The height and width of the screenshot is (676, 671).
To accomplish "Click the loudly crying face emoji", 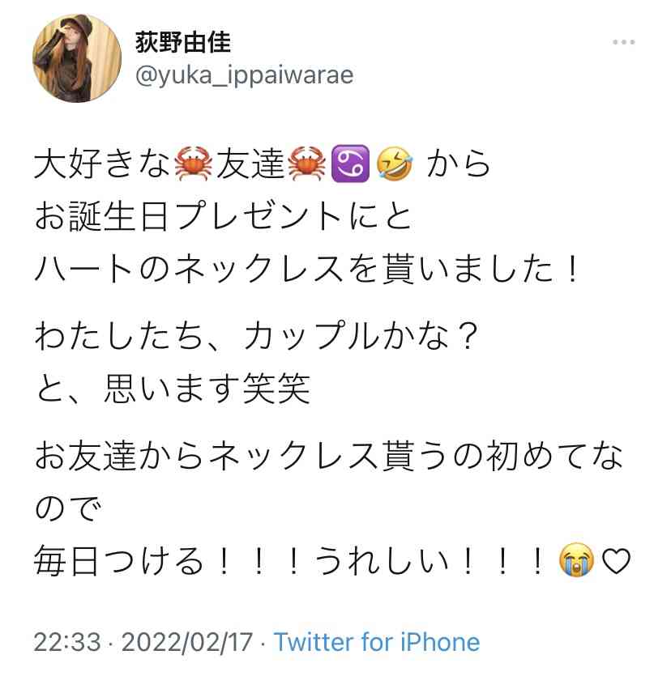I will (x=576, y=560).
